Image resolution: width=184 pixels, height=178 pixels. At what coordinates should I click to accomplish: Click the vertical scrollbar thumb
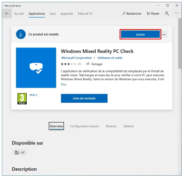(x=180, y=43)
